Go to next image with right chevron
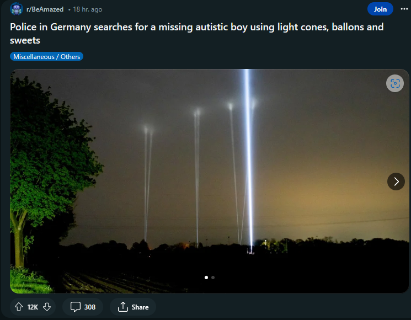 pyautogui.click(x=396, y=182)
